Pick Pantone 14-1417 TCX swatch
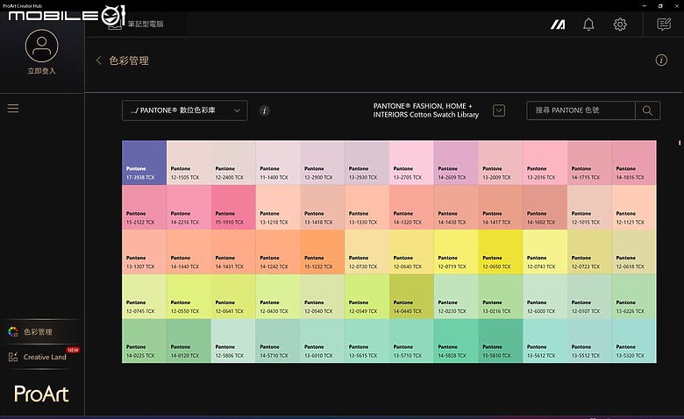The height and width of the screenshot is (419, 684). click(501, 207)
